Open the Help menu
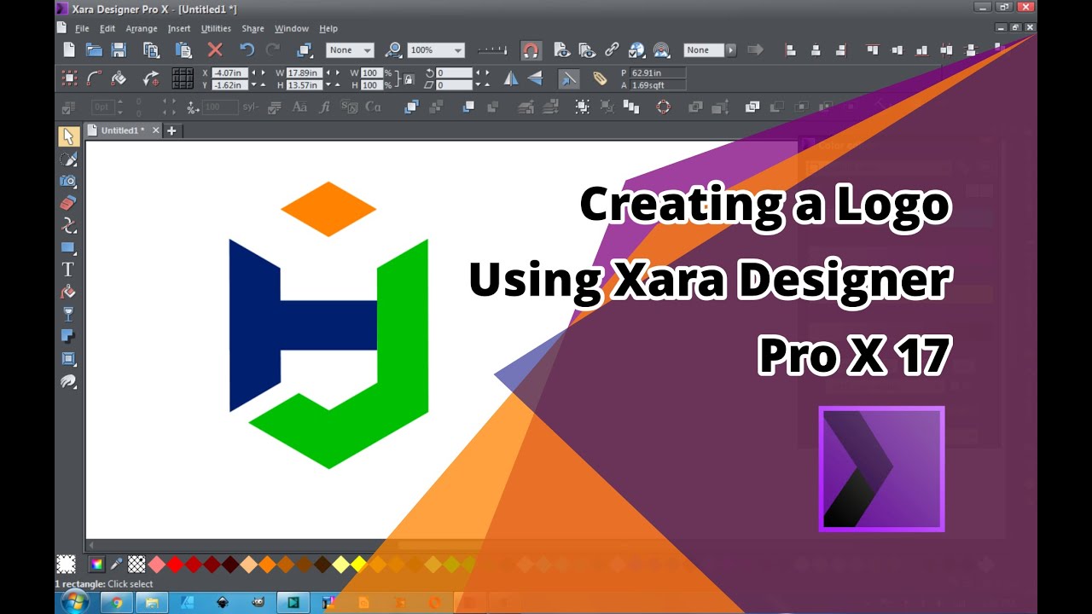 (x=328, y=28)
